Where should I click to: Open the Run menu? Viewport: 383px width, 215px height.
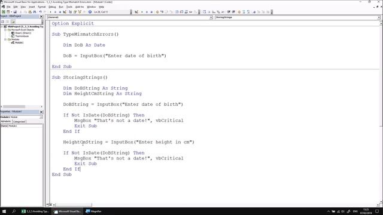pos(61,7)
